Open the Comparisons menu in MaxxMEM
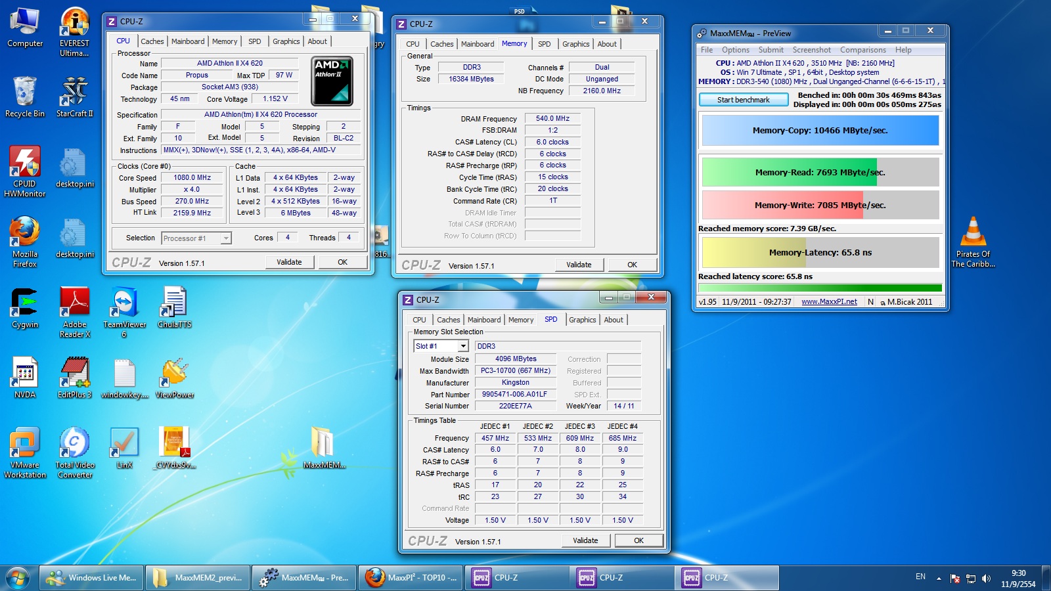1051x591 pixels. pyautogui.click(x=862, y=50)
